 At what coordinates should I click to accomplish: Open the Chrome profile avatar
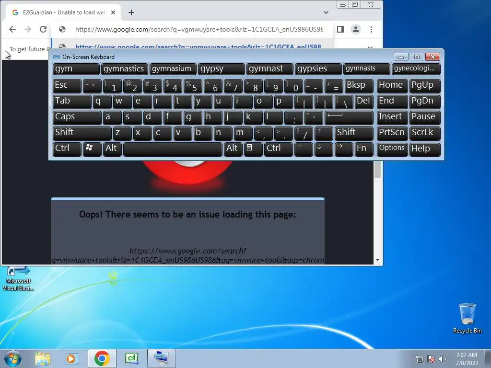pyautogui.click(x=356, y=29)
